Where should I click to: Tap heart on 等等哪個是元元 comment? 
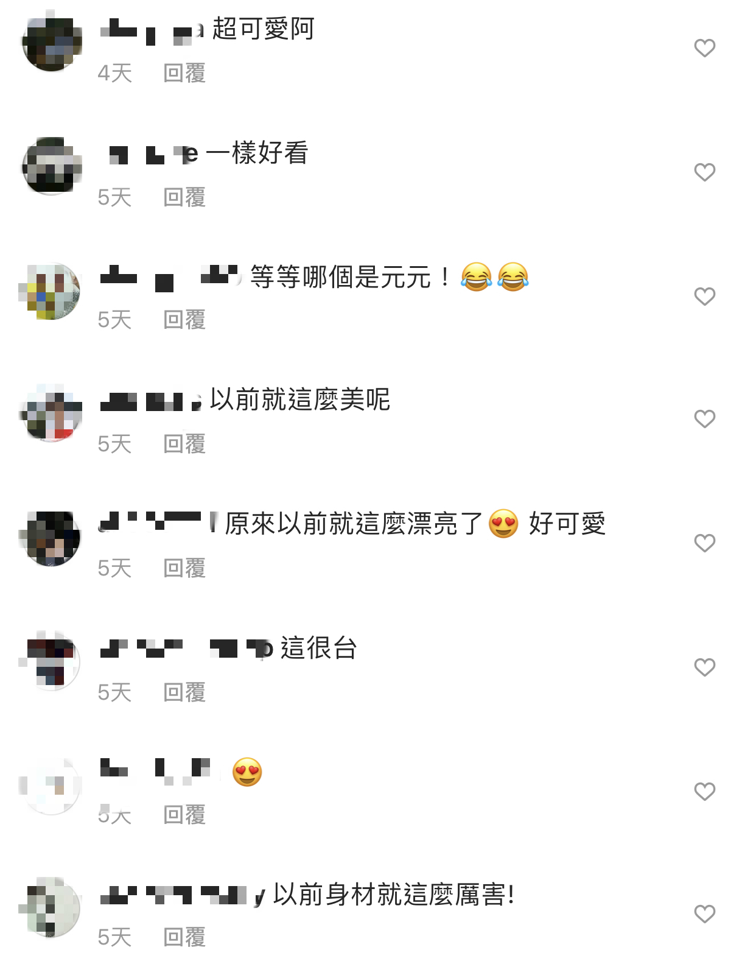pyautogui.click(x=704, y=297)
